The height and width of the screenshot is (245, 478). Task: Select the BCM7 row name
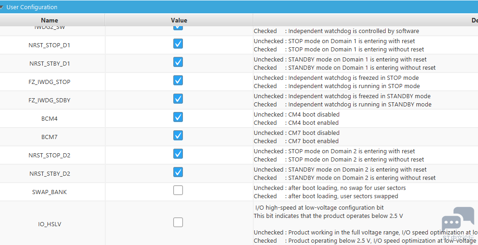[x=49, y=137]
